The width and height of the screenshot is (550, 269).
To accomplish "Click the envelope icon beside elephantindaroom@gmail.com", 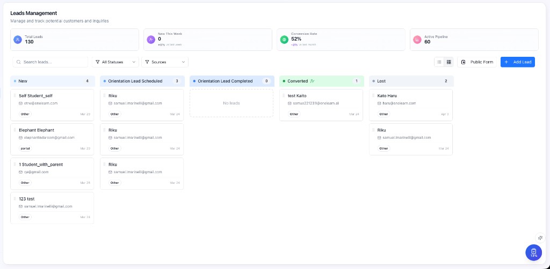I will tap(21, 138).
